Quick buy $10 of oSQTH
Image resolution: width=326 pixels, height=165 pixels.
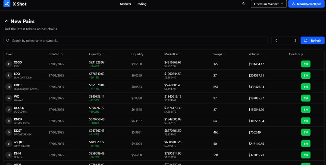tap(306, 144)
